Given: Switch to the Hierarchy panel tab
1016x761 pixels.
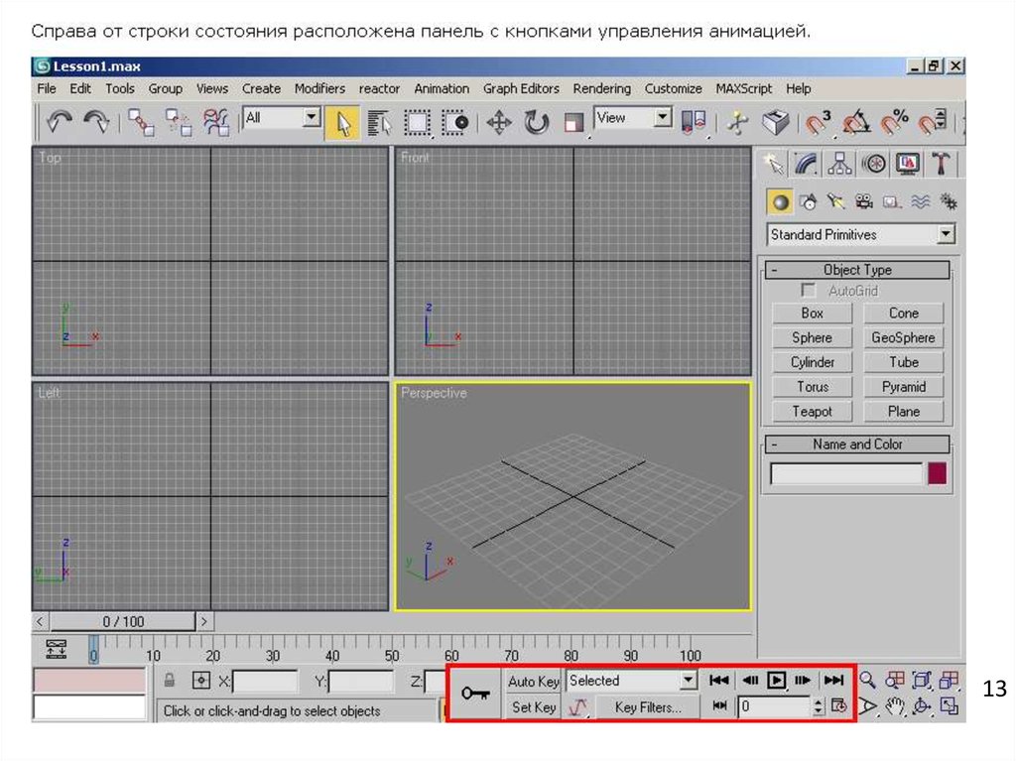Looking at the screenshot, I should [840, 164].
